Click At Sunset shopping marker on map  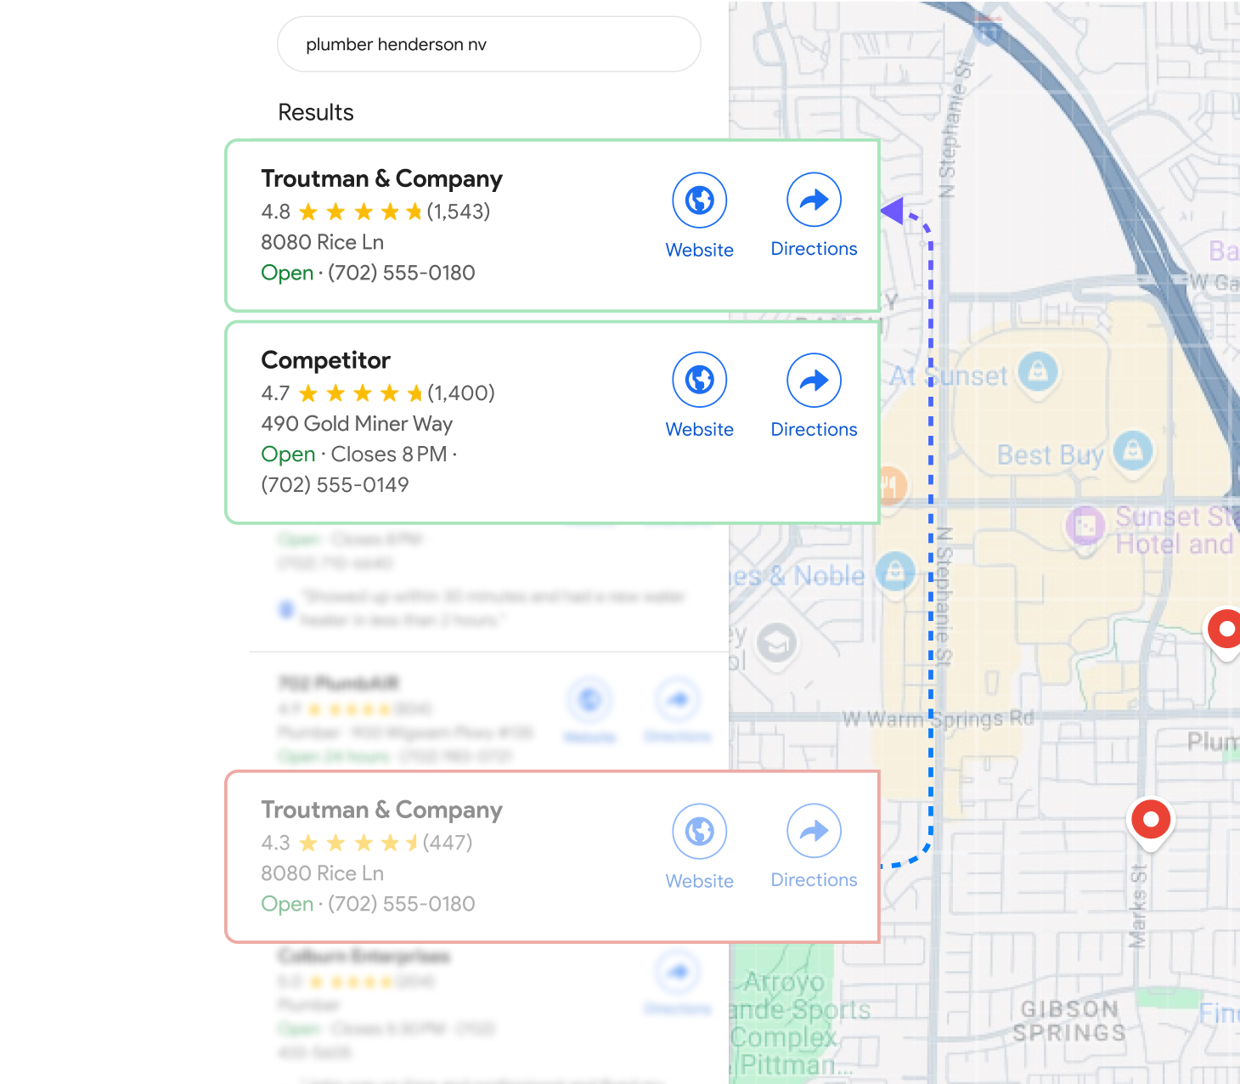(1038, 371)
